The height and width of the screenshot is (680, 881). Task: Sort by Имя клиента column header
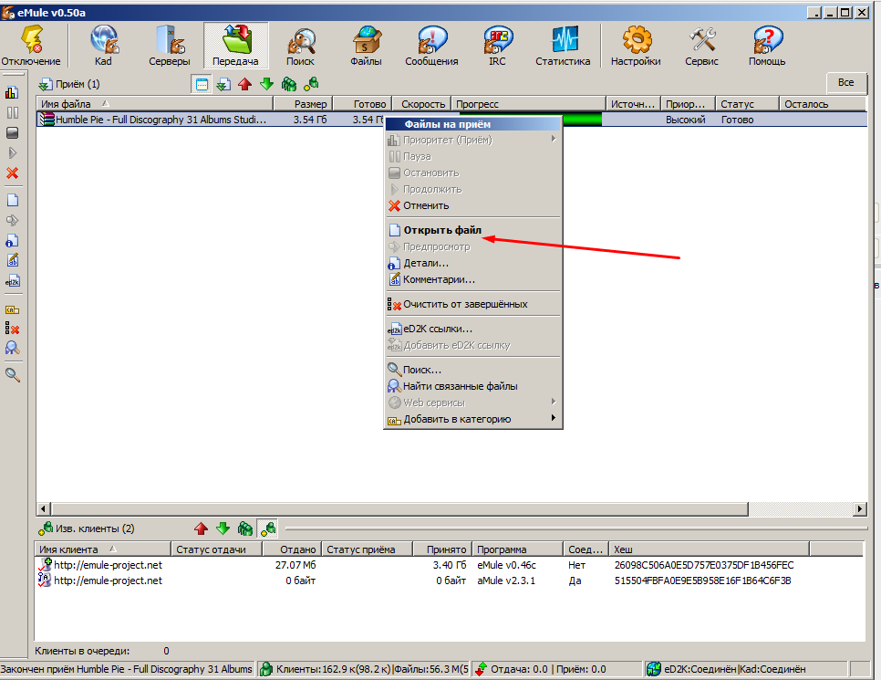(102, 549)
